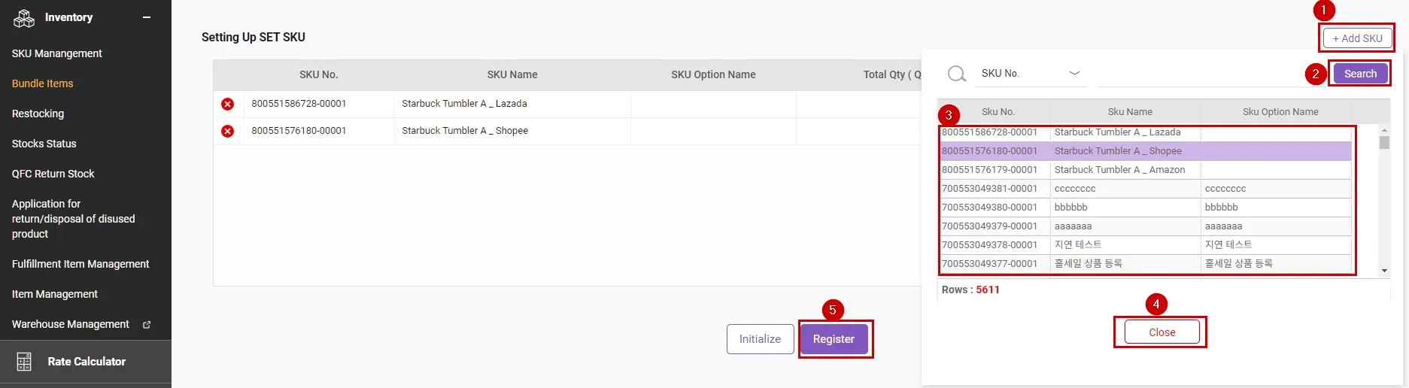This screenshot has height=388, width=1409.
Task: Click the purple Search button
Action: point(1360,74)
